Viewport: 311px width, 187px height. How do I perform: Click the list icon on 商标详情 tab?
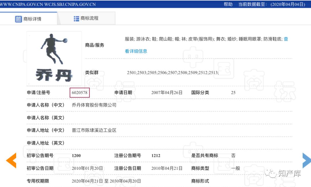tap(18, 18)
